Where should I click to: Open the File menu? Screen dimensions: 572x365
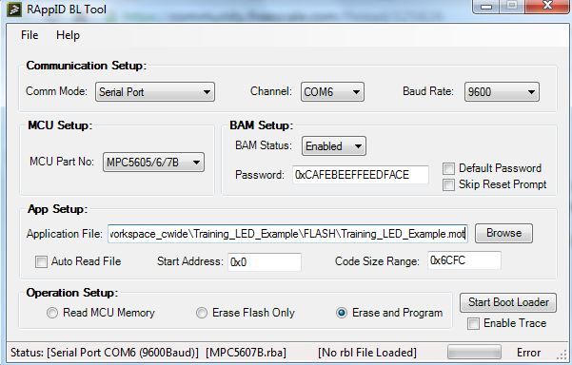tap(30, 35)
